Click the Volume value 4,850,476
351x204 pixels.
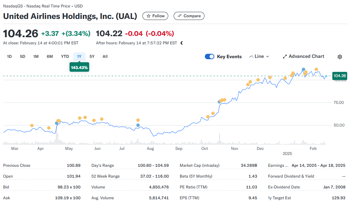coord(159,187)
